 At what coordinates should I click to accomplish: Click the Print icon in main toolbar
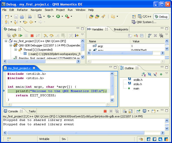pyautogui.click(x=22, y=17)
